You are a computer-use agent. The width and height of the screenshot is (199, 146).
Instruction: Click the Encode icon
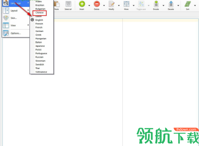pyautogui.click(x=156, y=4)
